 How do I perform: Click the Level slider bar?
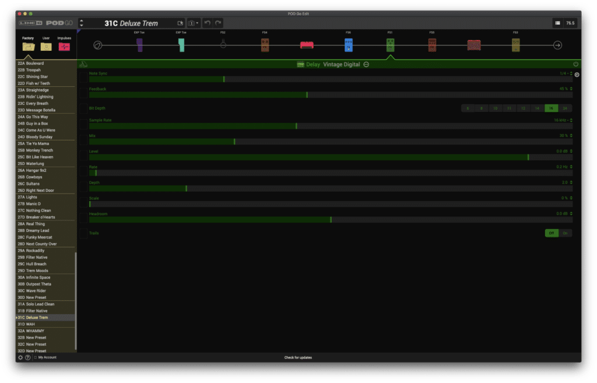pyautogui.click(x=331, y=157)
